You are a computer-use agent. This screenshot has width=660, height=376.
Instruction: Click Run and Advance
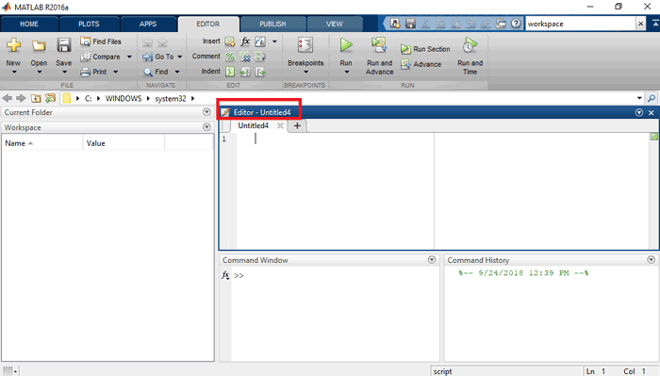pos(379,56)
